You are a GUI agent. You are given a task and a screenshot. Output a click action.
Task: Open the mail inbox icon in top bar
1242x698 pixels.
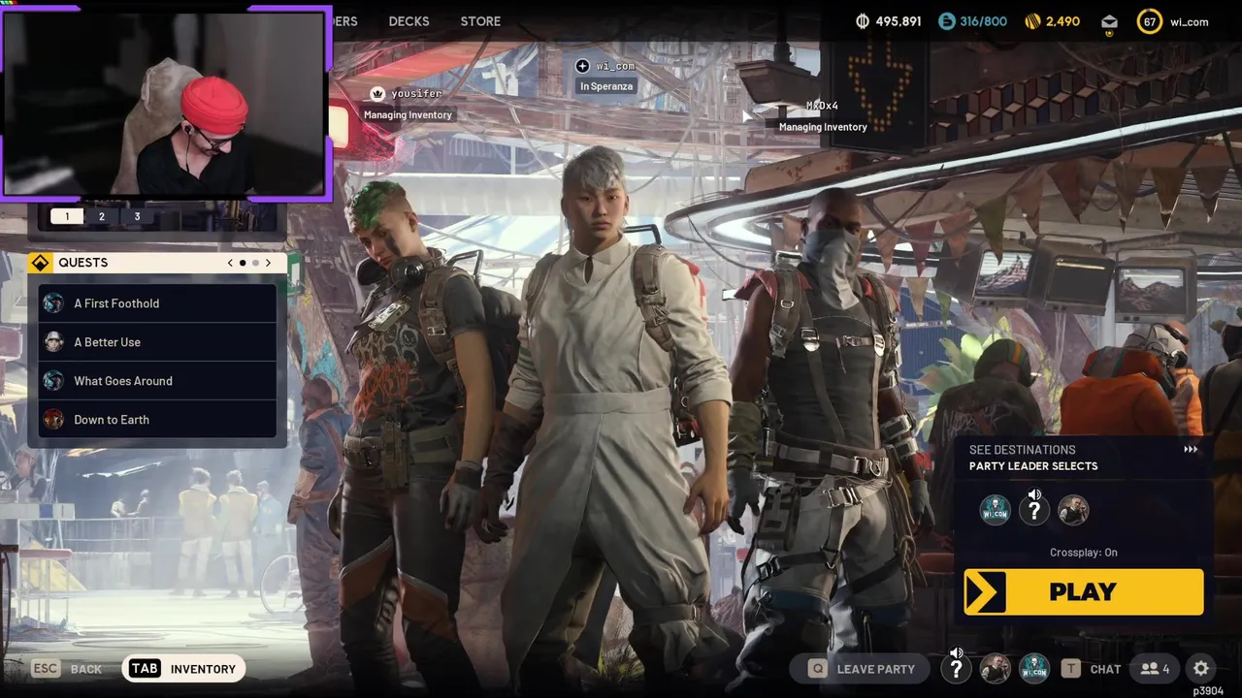1109,21
